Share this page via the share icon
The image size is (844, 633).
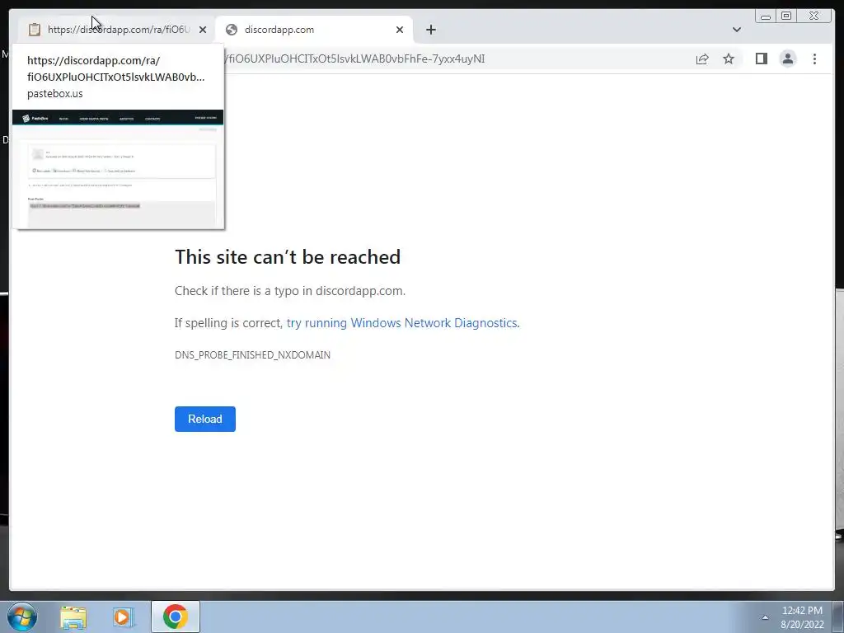[x=702, y=59]
